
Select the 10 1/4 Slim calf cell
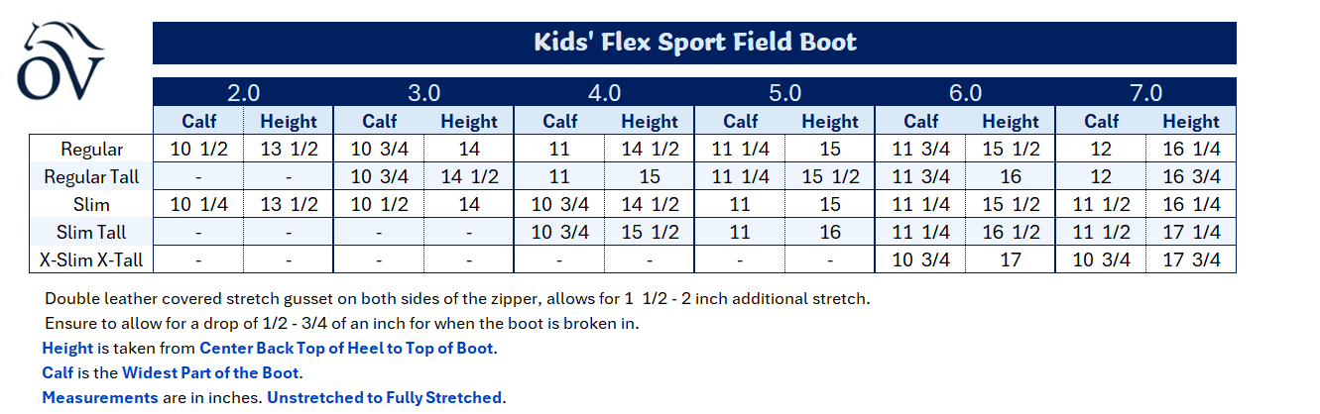click(198, 205)
